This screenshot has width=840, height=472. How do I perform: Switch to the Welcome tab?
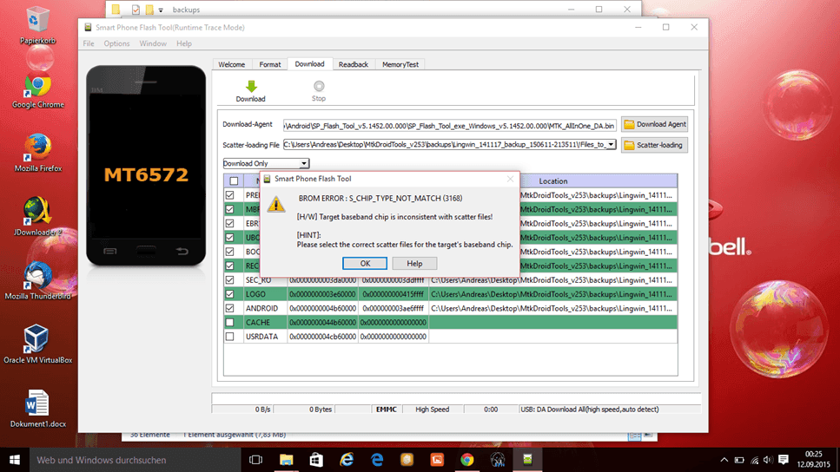point(231,64)
